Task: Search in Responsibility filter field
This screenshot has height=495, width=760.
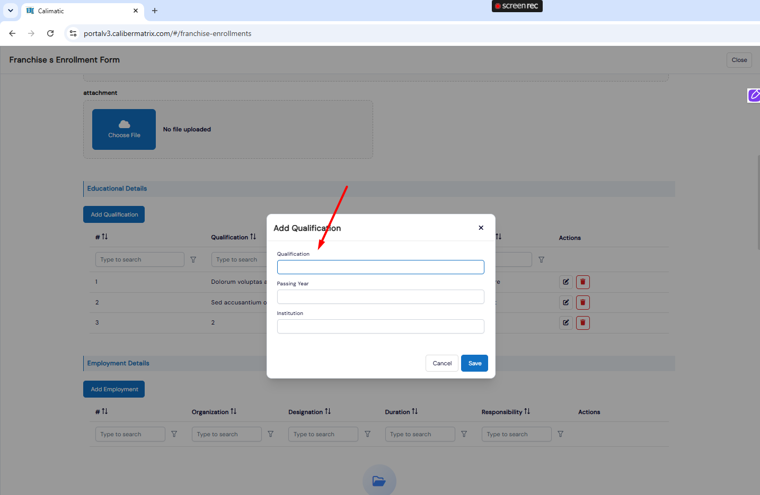Action: [x=517, y=434]
